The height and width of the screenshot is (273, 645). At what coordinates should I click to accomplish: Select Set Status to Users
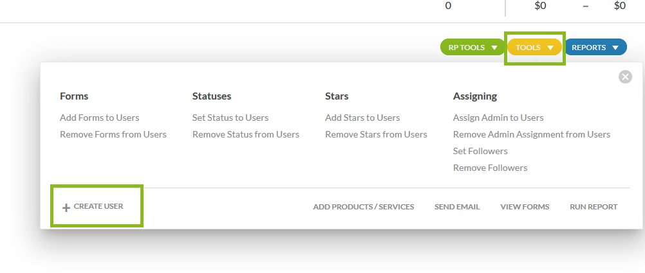(x=230, y=118)
